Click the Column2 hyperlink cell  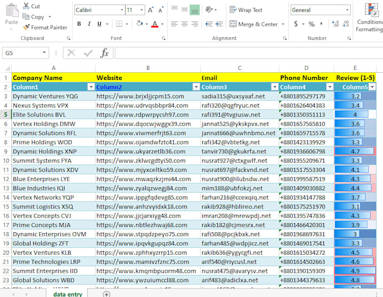109,87
